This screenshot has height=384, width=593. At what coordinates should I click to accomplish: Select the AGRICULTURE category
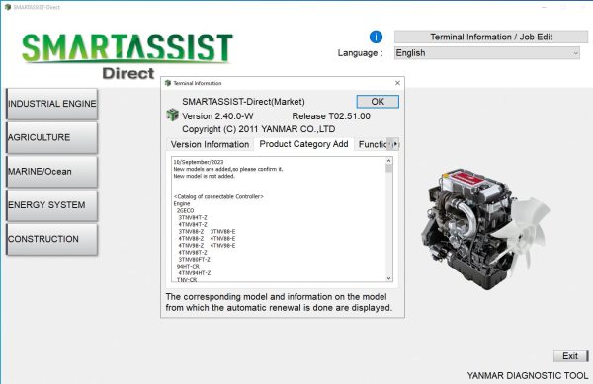[x=51, y=138]
